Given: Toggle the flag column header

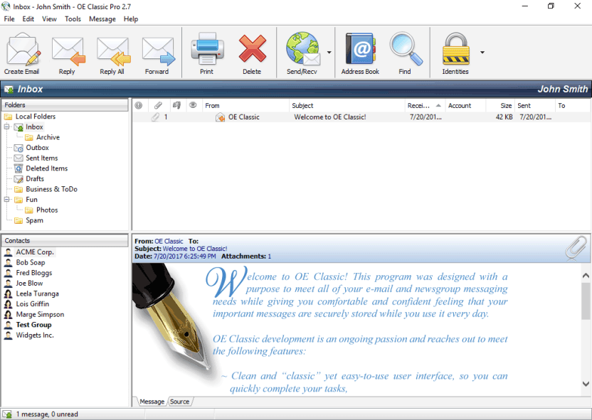Looking at the screenshot, I should pos(176,106).
